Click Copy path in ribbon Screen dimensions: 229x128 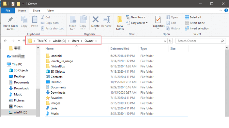pyautogui.click(x=50, y=23)
